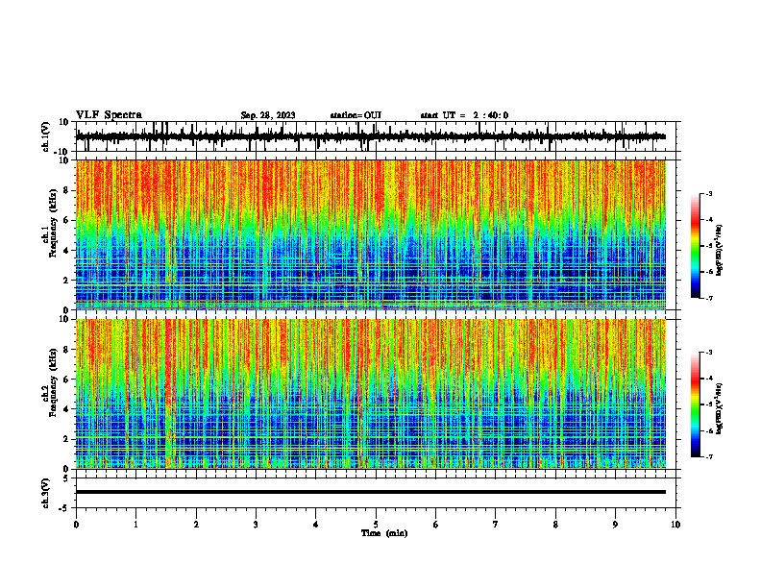The width and height of the screenshot is (761, 588).
Task: Click the ch.1 voltage waveform trace
Action: [370, 136]
